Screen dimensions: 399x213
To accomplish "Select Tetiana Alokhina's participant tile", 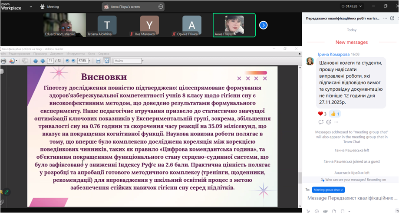I will (107, 25).
